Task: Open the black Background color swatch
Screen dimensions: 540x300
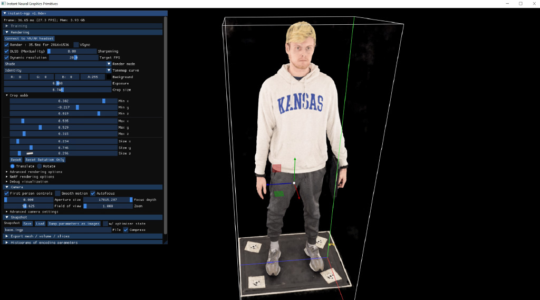Action: [x=109, y=77]
